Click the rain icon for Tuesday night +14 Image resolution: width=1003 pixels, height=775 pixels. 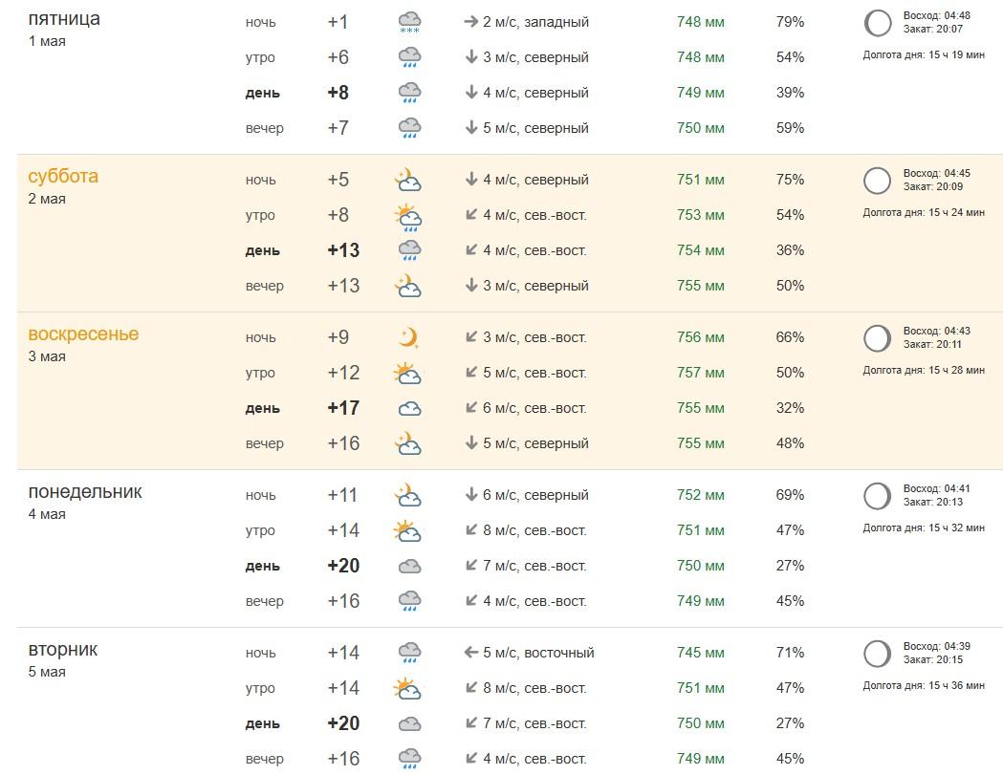409,654
